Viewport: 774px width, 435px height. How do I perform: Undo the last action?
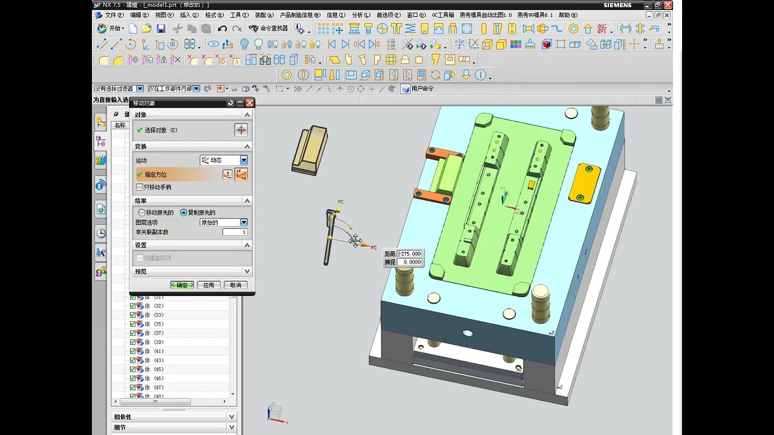pyautogui.click(x=222, y=28)
